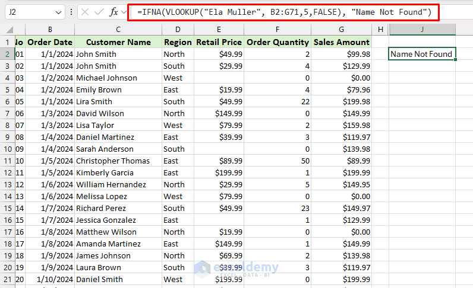Image resolution: width=473 pixels, height=288 pixels.
Task: Click the Enter checkmark icon in formula bar
Action: (x=99, y=12)
